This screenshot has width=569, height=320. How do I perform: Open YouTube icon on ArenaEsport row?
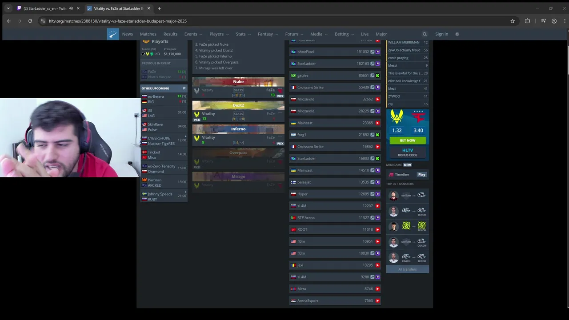[378, 301]
